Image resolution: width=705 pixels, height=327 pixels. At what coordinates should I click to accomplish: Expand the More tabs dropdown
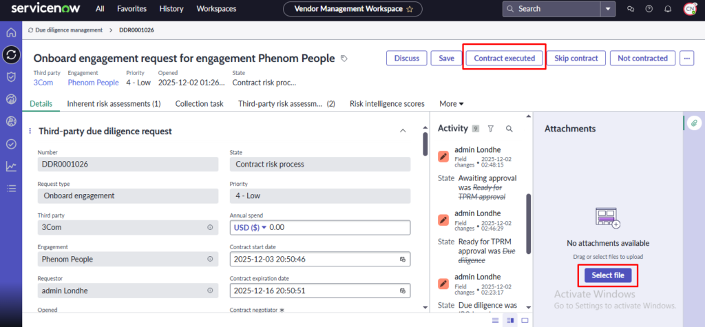tap(451, 104)
